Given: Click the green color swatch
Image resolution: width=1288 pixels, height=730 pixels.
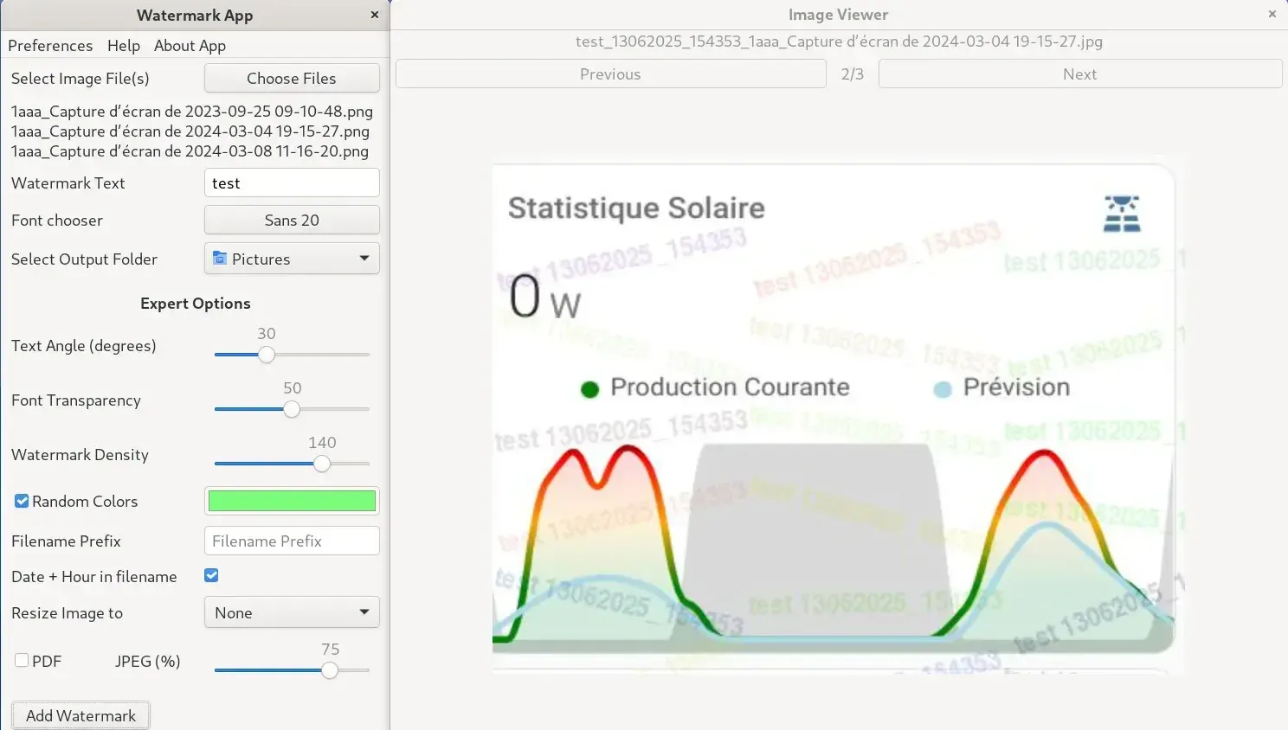Looking at the screenshot, I should tap(292, 501).
